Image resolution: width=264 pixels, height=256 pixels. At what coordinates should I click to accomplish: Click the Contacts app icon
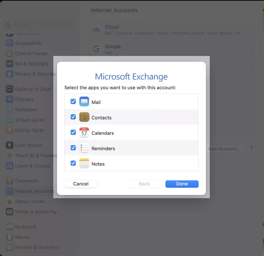(x=84, y=117)
